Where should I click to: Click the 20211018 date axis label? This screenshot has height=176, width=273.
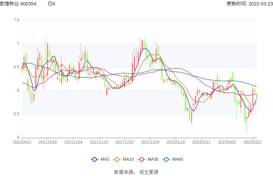(x=47, y=142)
